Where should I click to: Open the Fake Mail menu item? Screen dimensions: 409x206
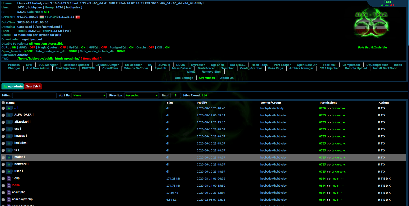pyautogui.click(x=330, y=65)
